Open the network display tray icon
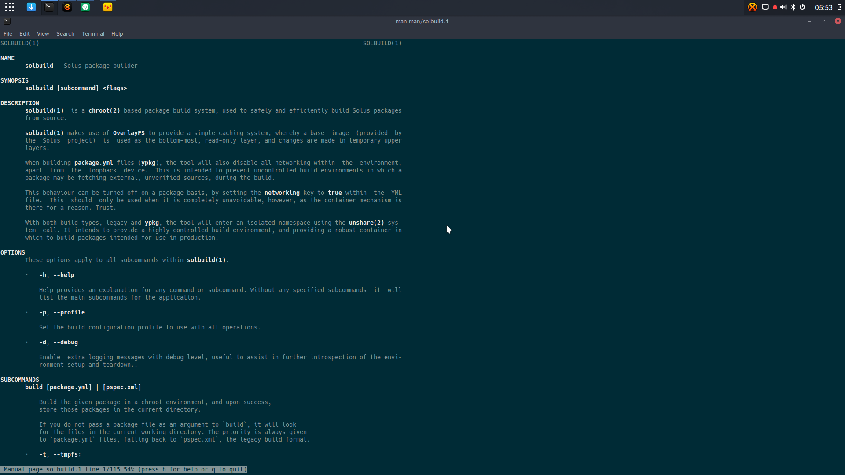The width and height of the screenshot is (845, 475). click(x=765, y=7)
